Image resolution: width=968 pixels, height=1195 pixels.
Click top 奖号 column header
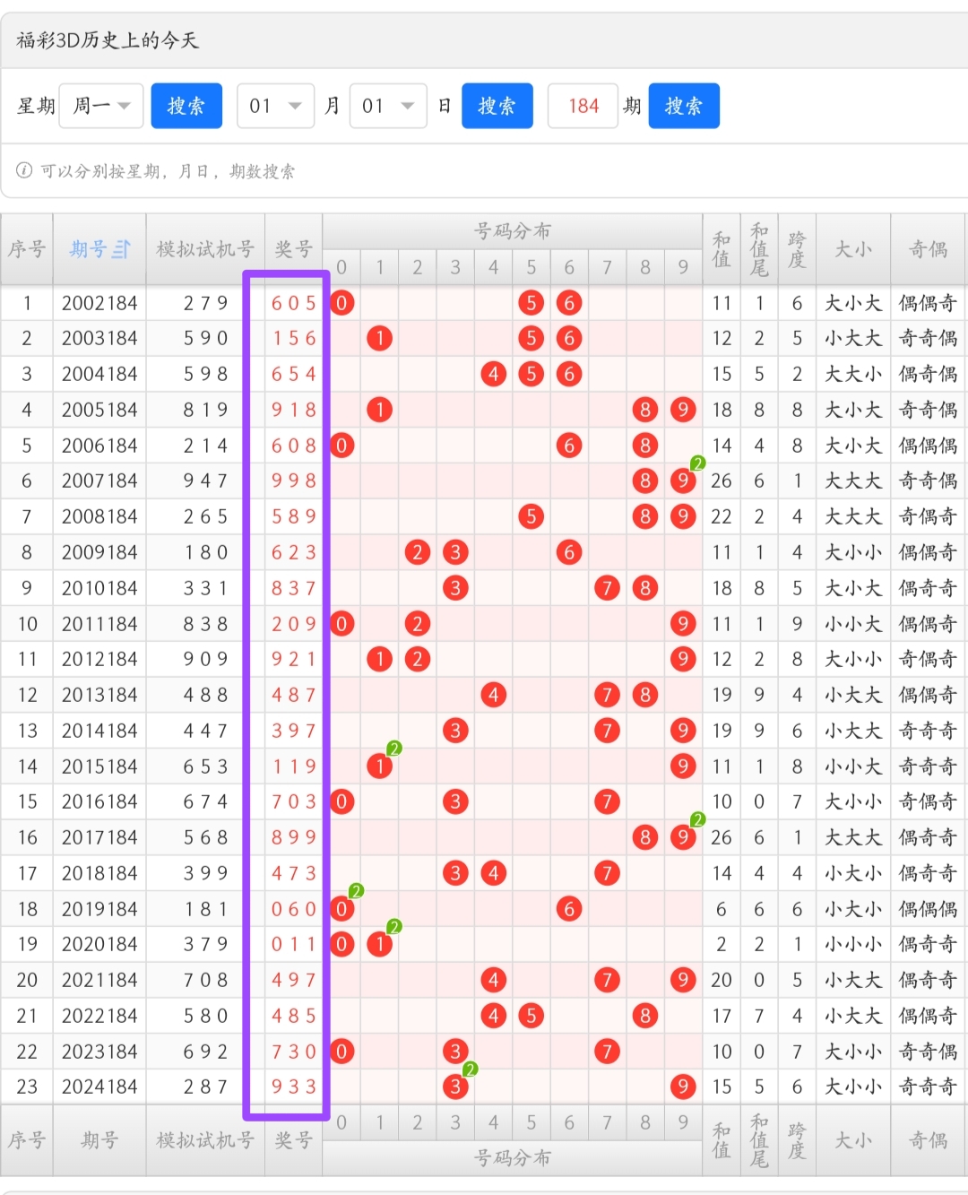pyautogui.click(x=293, y=249)
